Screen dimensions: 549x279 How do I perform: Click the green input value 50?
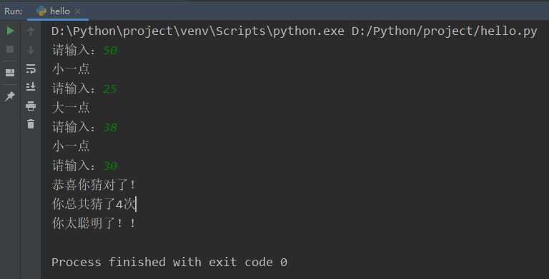click(111, 51)
